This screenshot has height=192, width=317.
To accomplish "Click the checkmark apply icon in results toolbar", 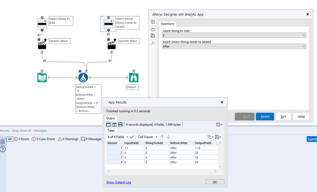I will coord(132,137).
